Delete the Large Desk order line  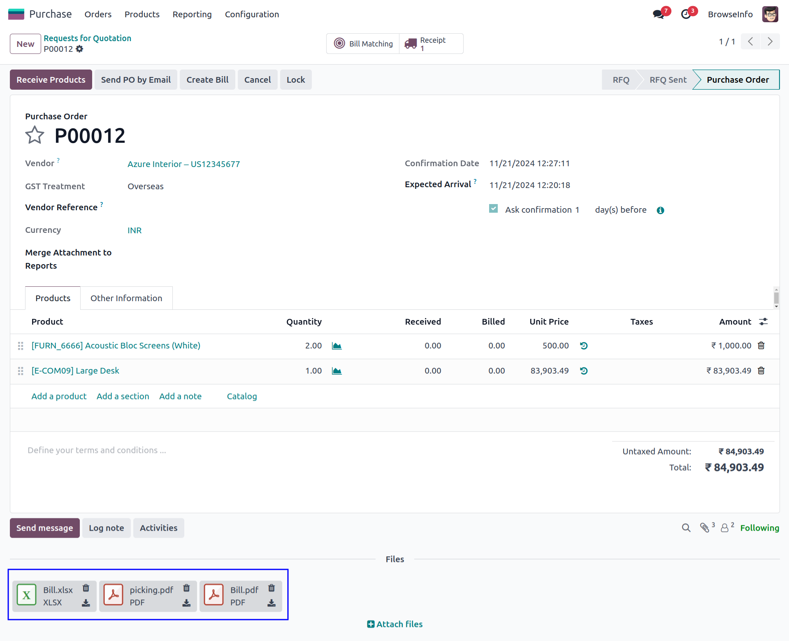point(761,371)
